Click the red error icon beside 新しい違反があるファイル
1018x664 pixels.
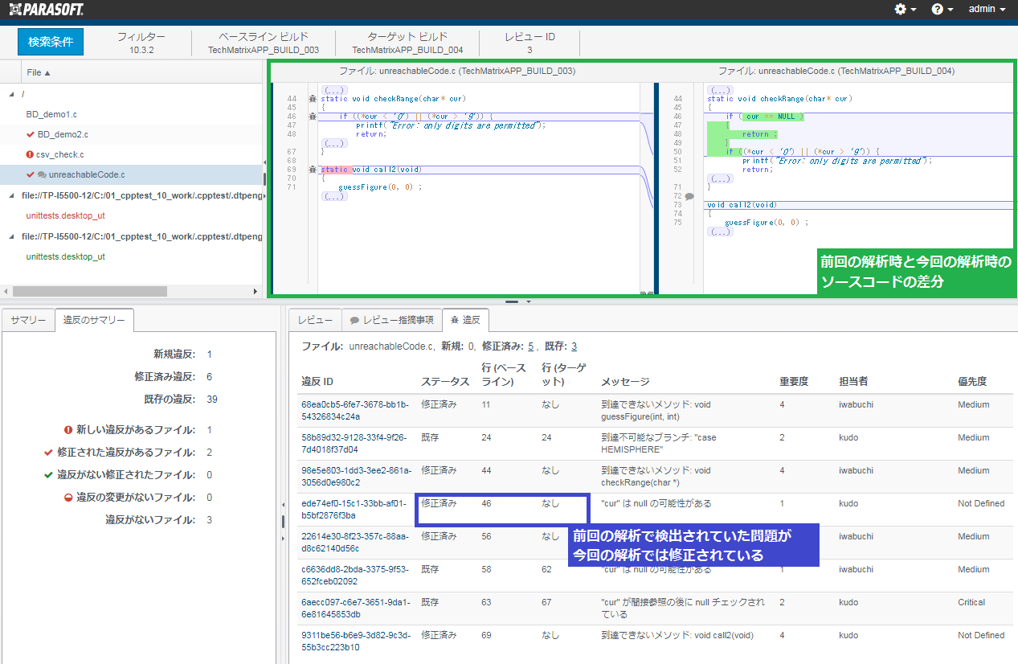(x=68, y=430)
